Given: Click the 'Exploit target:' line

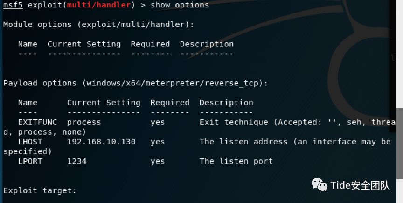Looking at the screenshot, I should point(40,191).
